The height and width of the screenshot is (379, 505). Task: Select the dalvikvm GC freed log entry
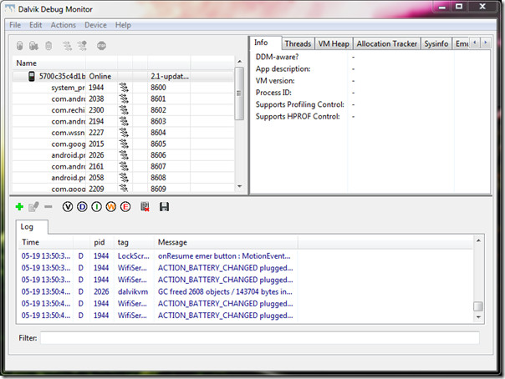(246, 291)
